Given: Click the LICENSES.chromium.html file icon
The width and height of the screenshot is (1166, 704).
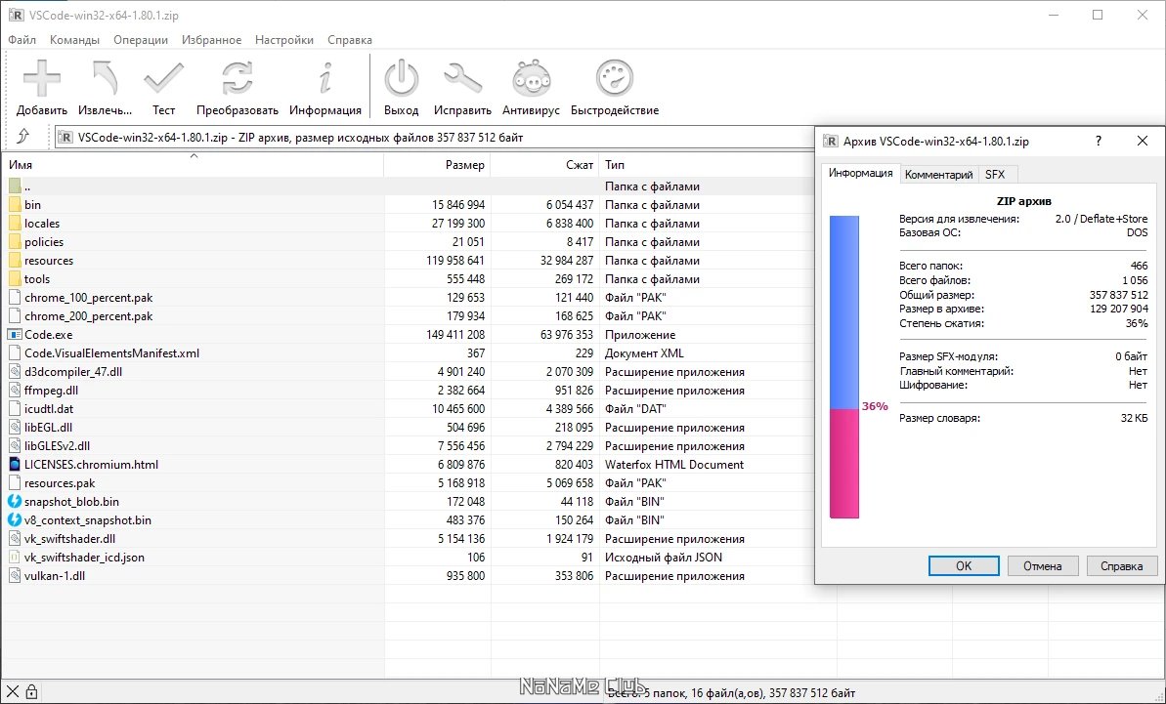Looking at the screenshot, I should coord(15,464).
